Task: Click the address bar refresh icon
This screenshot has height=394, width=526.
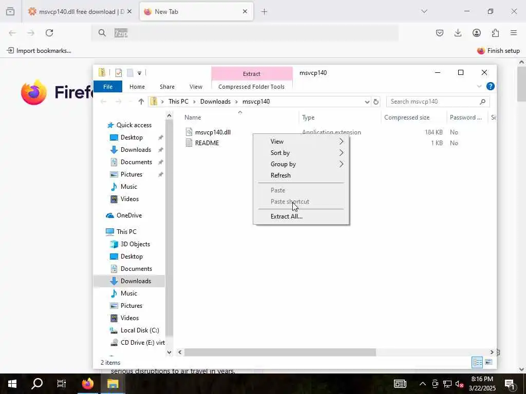Action: (375, 102)
